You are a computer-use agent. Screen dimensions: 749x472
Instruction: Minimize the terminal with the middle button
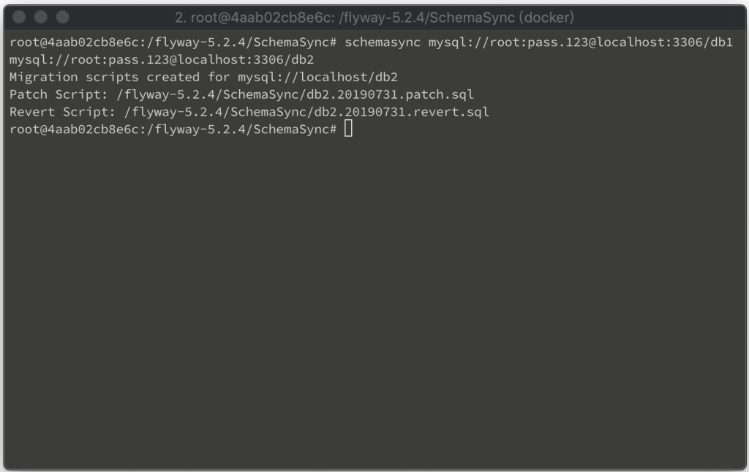(x=41, y=18)
